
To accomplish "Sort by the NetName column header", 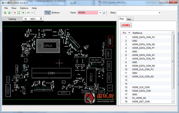I will coord(151,33).
